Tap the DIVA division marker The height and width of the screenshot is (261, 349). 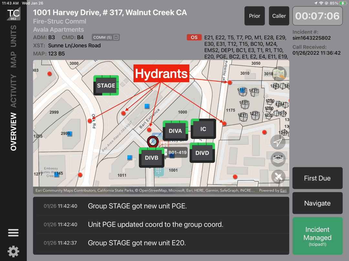click(175, 131)
